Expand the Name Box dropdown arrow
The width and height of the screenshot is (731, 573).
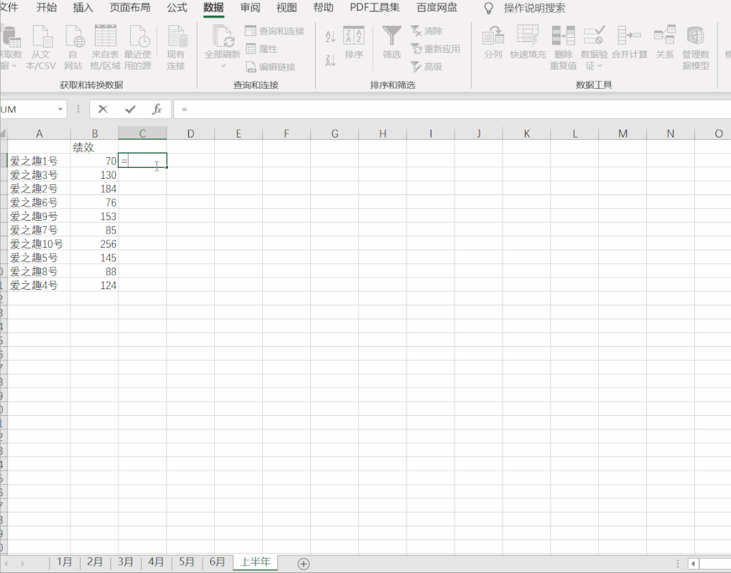[60, 109]
